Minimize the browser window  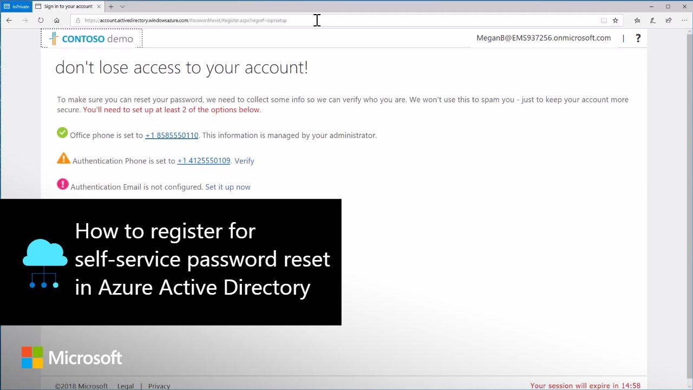click(x=652, y=6)
